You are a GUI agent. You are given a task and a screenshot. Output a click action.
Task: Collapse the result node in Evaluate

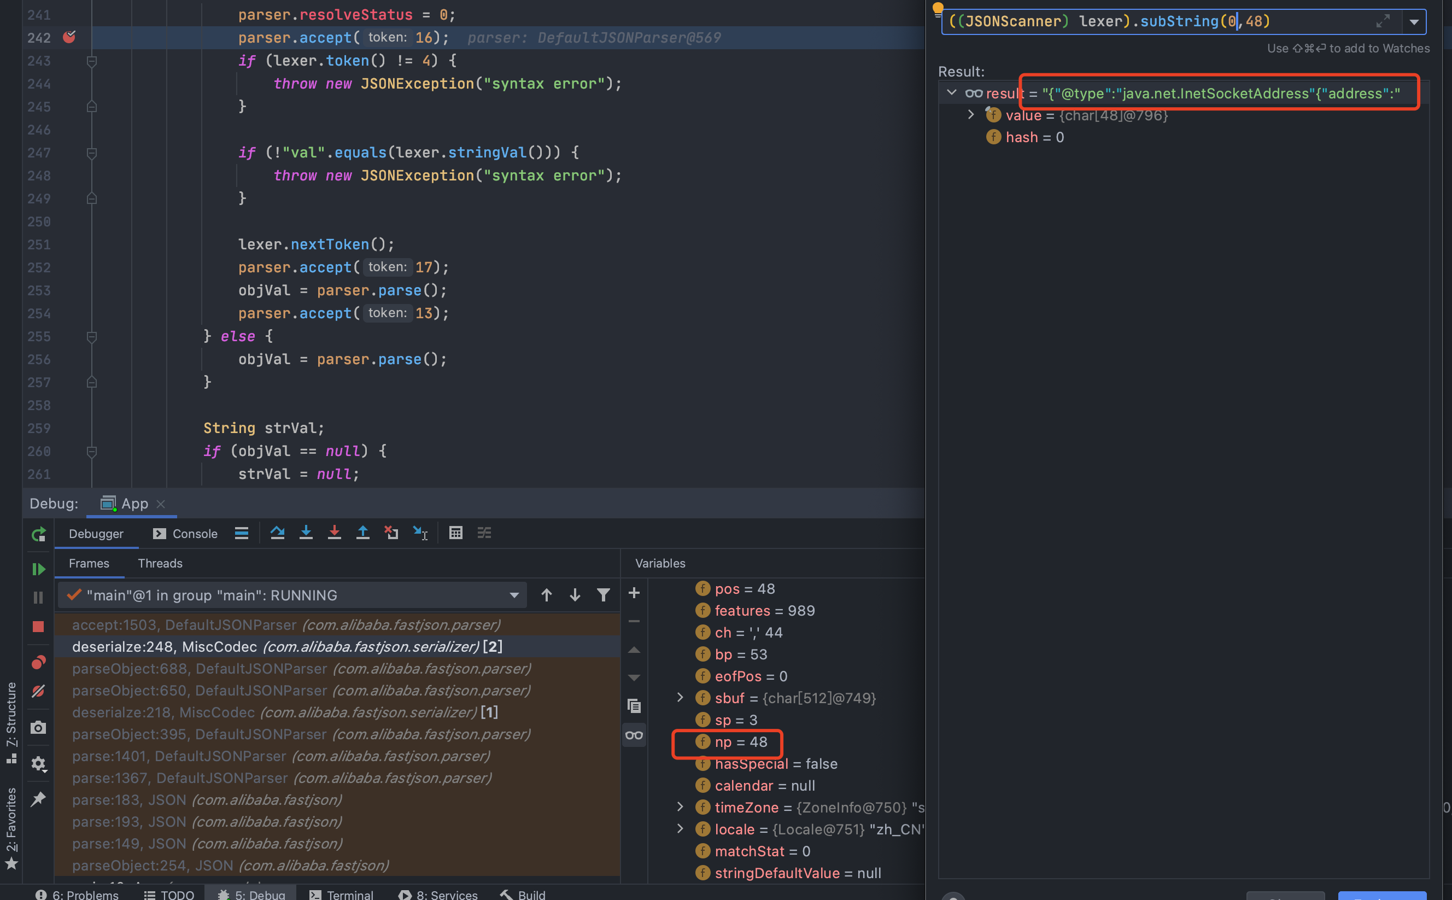952,93
